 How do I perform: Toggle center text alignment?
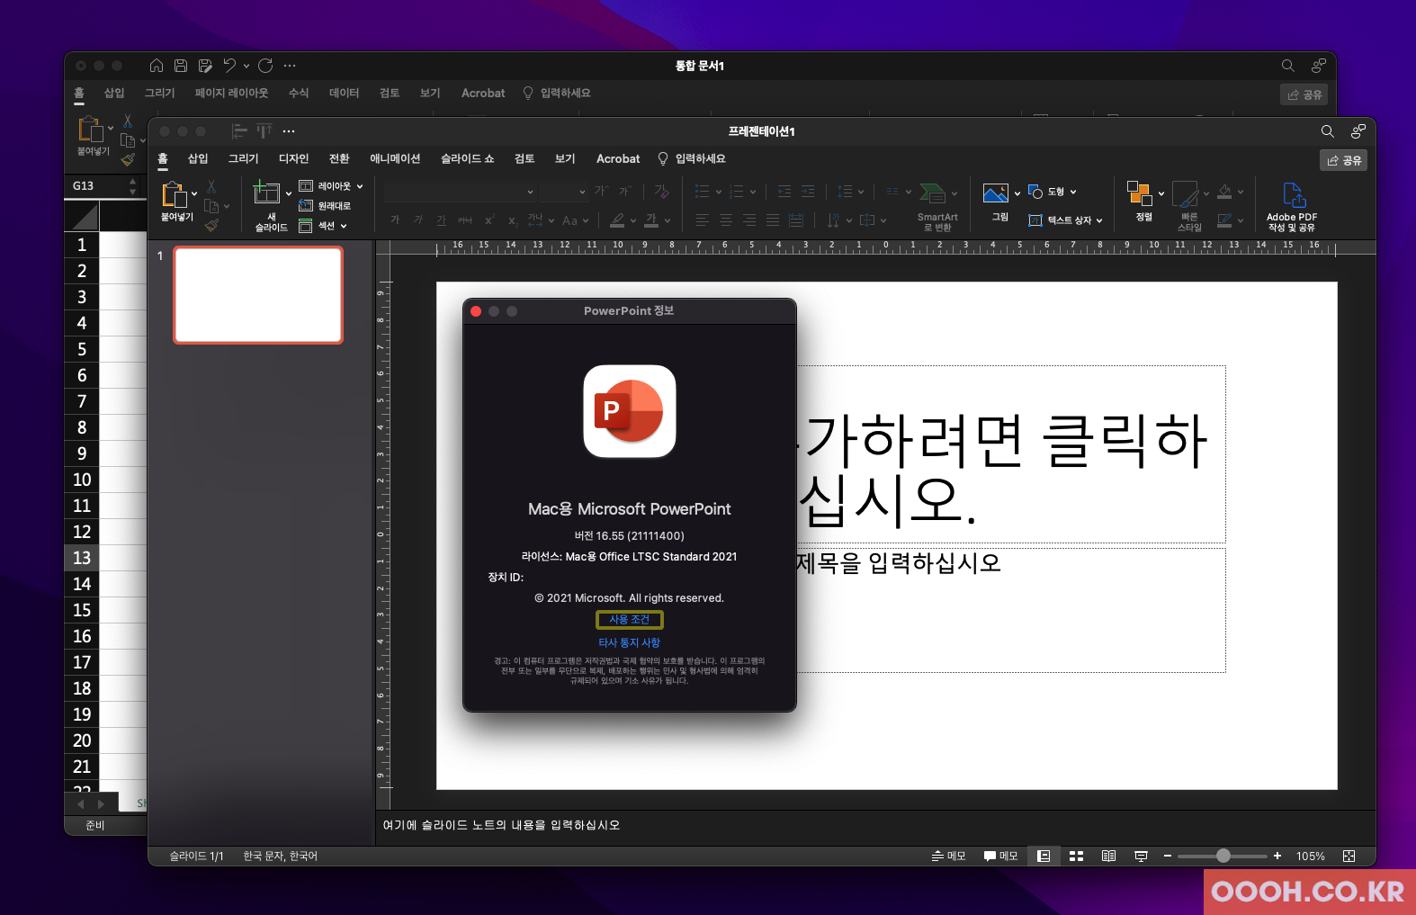(726, 220)
